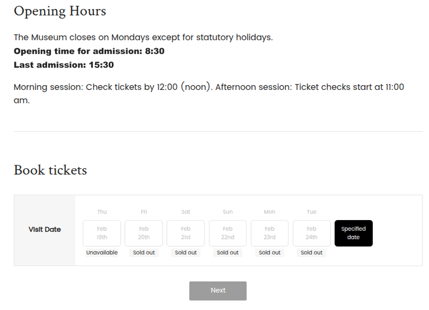The width and height of the screenshot is (429, 310).
Task: Click the Sold out label under Feb 21st
Action: (186, 252)
